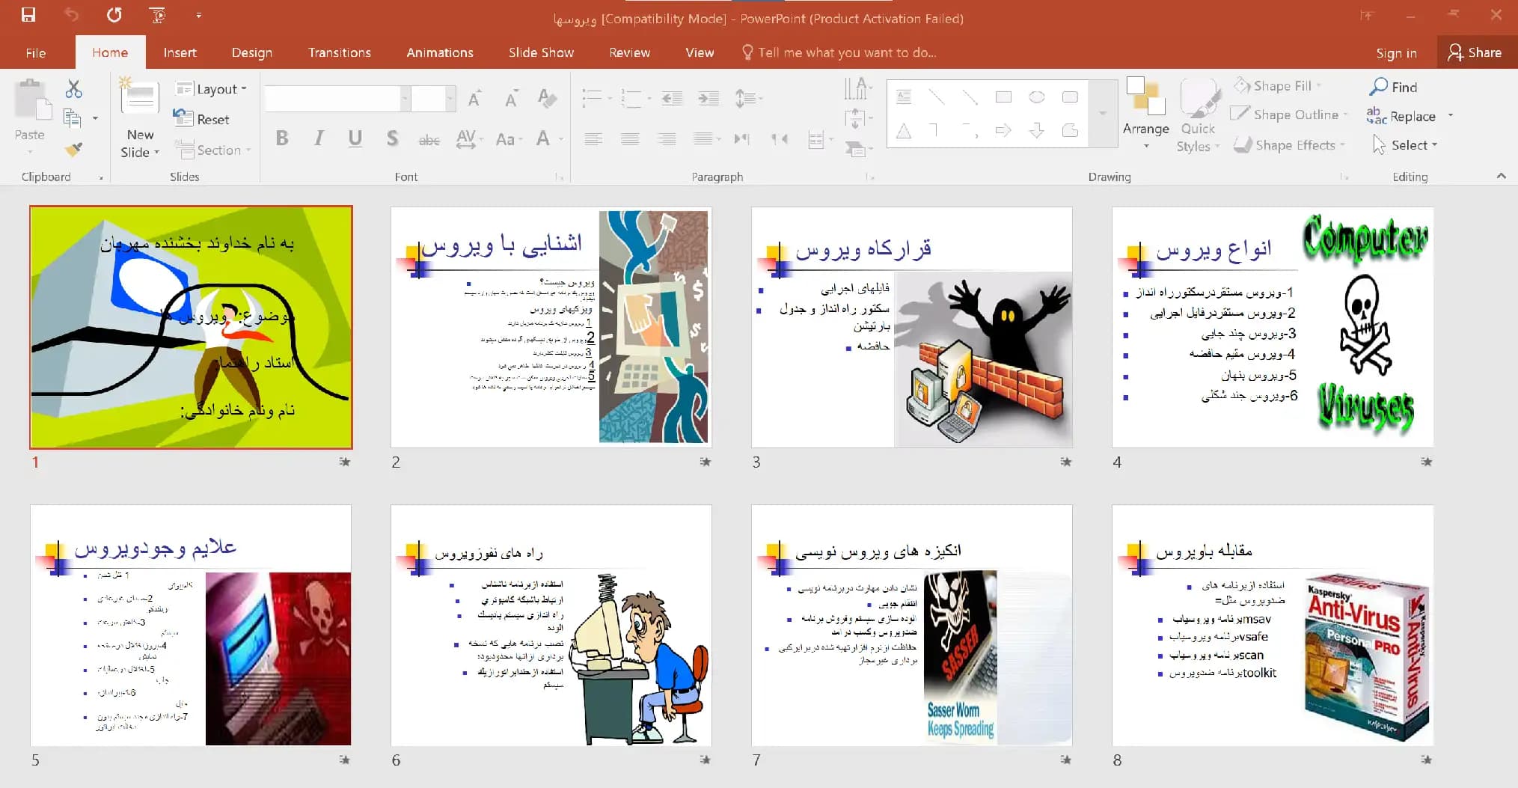The height and width of the screenshot is (788, 1518).
Task: Select the Format Painter brush
Action: (x=73, y=149)
